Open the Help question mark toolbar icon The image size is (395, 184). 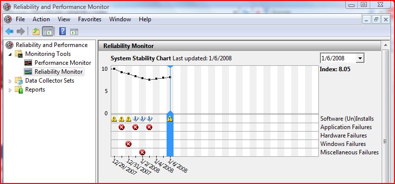point(62,31)
